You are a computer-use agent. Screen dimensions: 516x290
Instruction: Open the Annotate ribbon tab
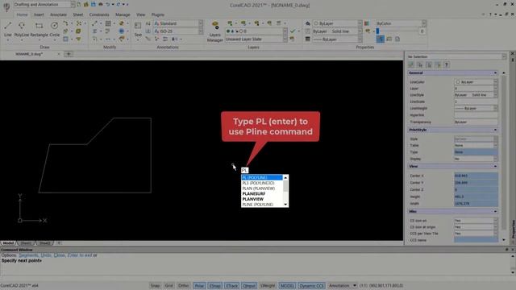click(x=58, y=14)
